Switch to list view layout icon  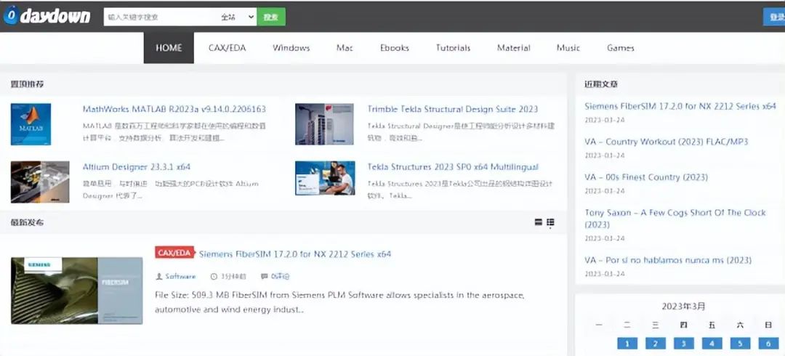tap(539, 222)
